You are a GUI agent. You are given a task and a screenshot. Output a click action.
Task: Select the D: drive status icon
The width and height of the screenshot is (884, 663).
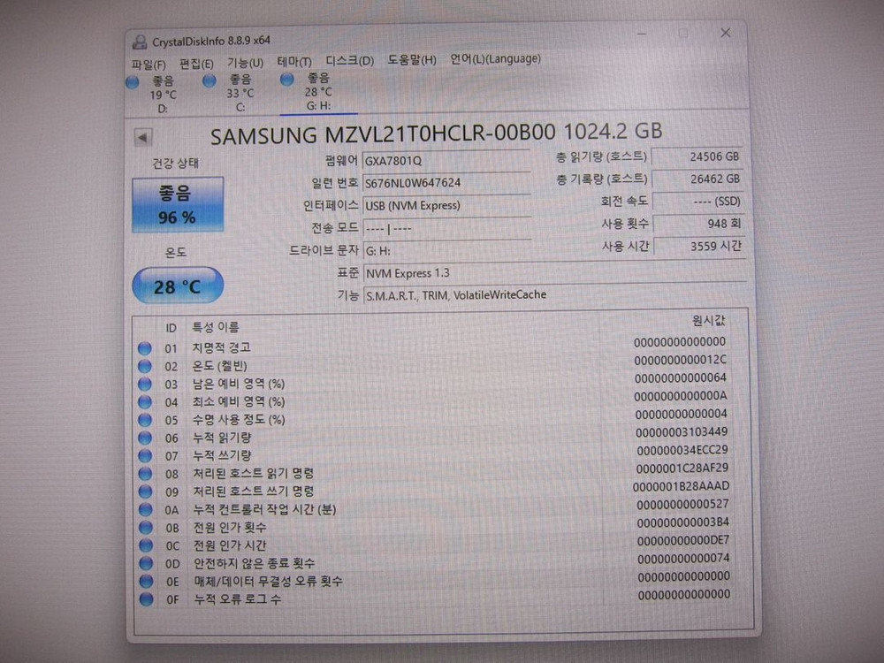[x=133, y=80]
